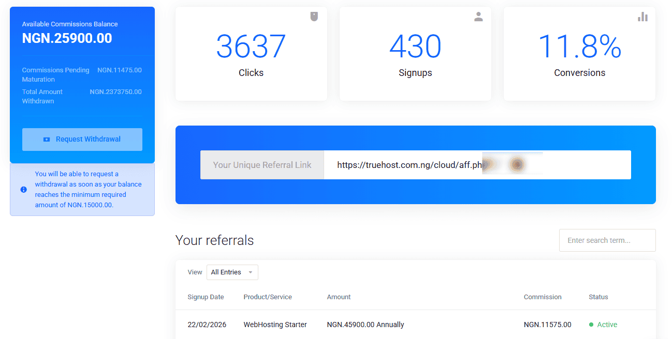672x339 pixels.
Task: Click the 22/02/2026 signup date cell
Action: point(207,325)
